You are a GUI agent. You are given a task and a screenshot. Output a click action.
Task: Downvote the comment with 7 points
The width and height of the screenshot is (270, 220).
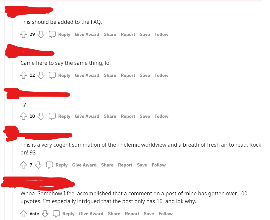pyautogui.click(x=38, y=165)
